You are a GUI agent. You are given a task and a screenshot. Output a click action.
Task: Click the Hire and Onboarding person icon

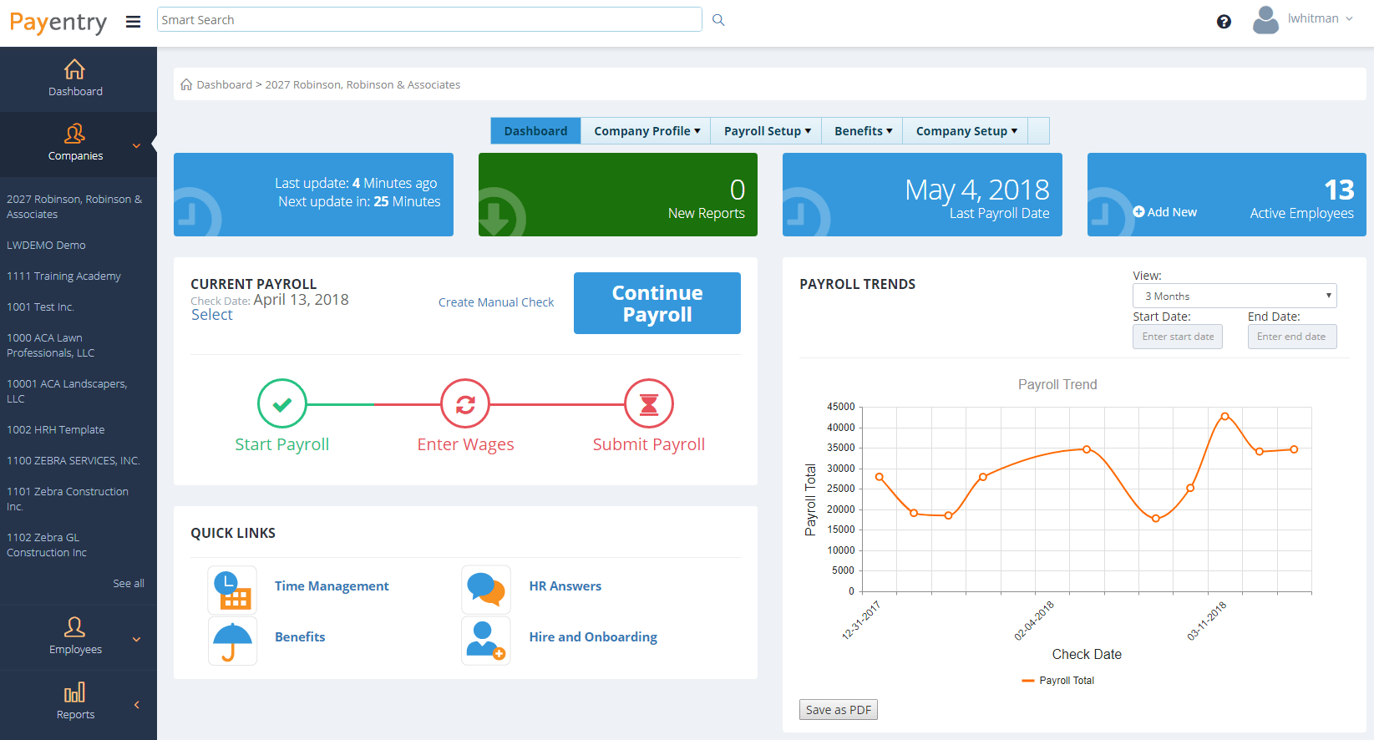[x=486, y=641]
